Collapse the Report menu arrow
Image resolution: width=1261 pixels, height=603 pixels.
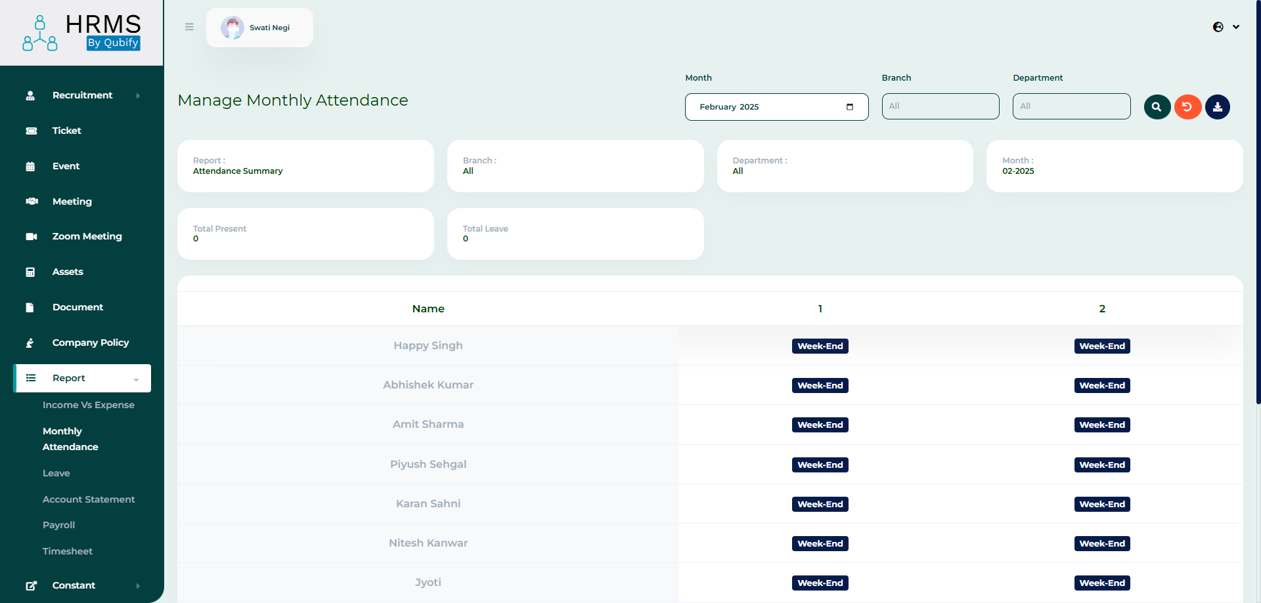[136, 379]
